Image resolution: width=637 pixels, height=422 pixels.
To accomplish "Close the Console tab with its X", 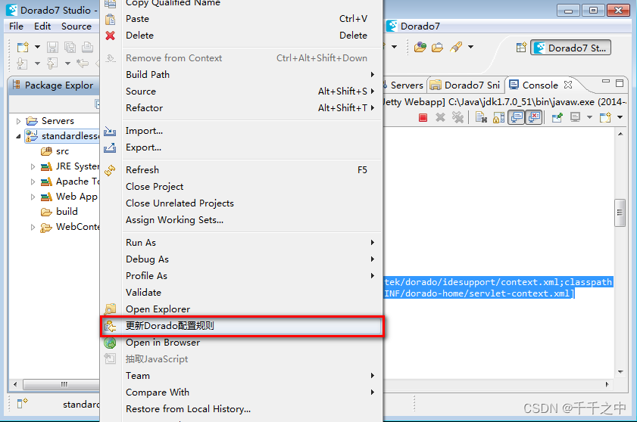I will pyautogui.click(x=568, y=85).
